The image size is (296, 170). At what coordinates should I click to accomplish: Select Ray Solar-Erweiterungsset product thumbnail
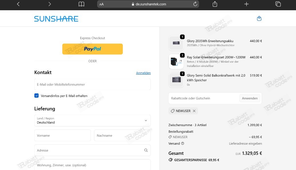(176, 62)
